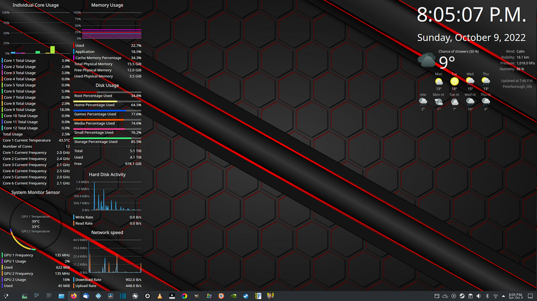The height and width of the screenshot is (301, 537).
Task: Open the terminal icon in taskbar
Action: click(49, 296)
